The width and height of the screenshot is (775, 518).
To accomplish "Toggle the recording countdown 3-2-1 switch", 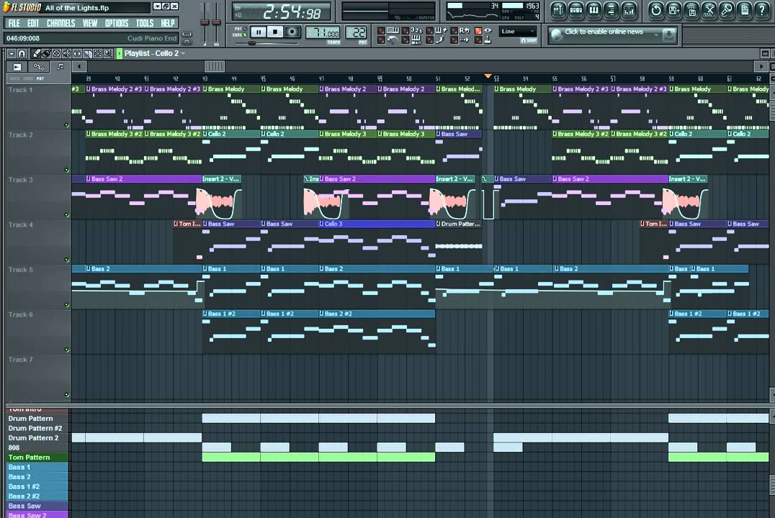I will pyautogui.click(x=406, y=31).
